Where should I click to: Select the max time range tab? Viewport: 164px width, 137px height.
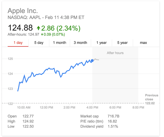[143, 43]
